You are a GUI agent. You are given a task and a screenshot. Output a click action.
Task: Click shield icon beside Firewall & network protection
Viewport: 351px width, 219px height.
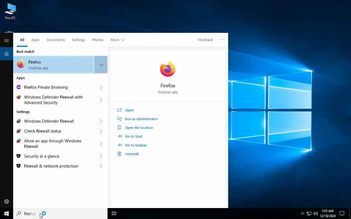tap(19, 166)
